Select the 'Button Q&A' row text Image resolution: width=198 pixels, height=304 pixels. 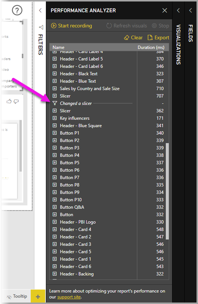coord(72,207)
